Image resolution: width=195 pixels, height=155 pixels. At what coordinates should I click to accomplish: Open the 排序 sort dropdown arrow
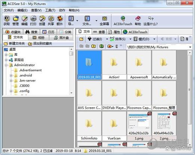[130, 39]
